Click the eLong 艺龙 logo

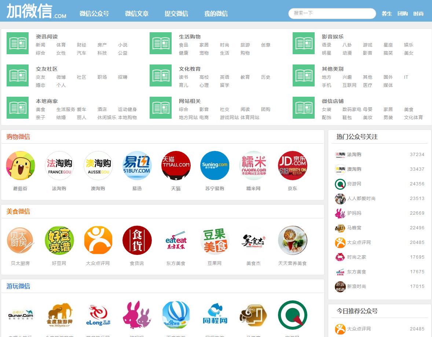(98, 315)
